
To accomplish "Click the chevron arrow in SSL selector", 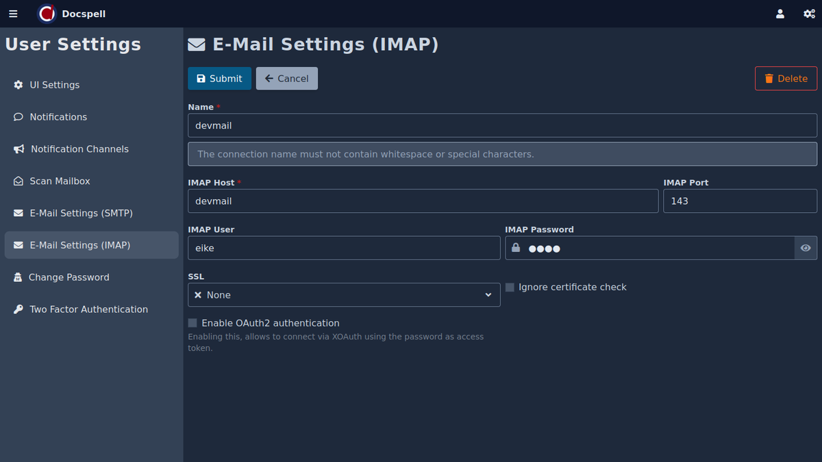I will click(488, 295).
